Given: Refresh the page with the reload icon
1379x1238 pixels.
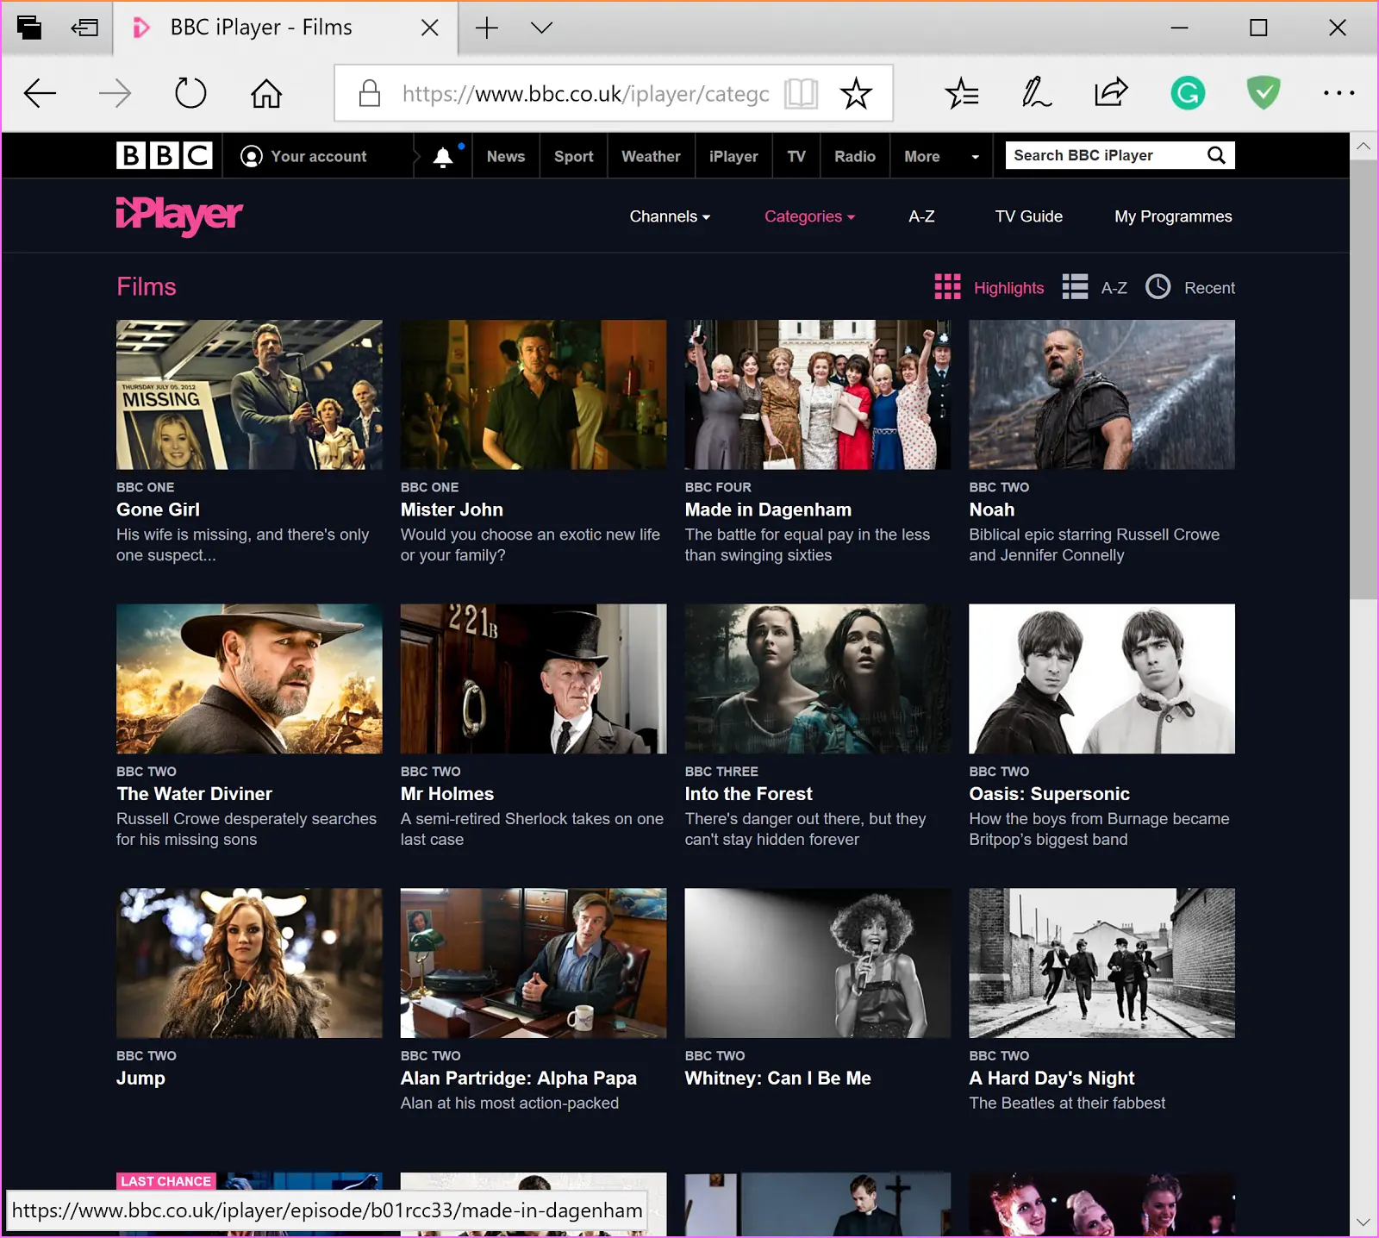Looking at the screenshot, I should [190, 93].
